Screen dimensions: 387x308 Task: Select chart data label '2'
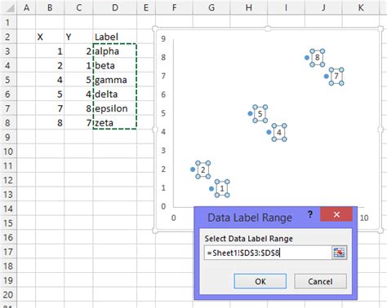(x=203, y=169)
